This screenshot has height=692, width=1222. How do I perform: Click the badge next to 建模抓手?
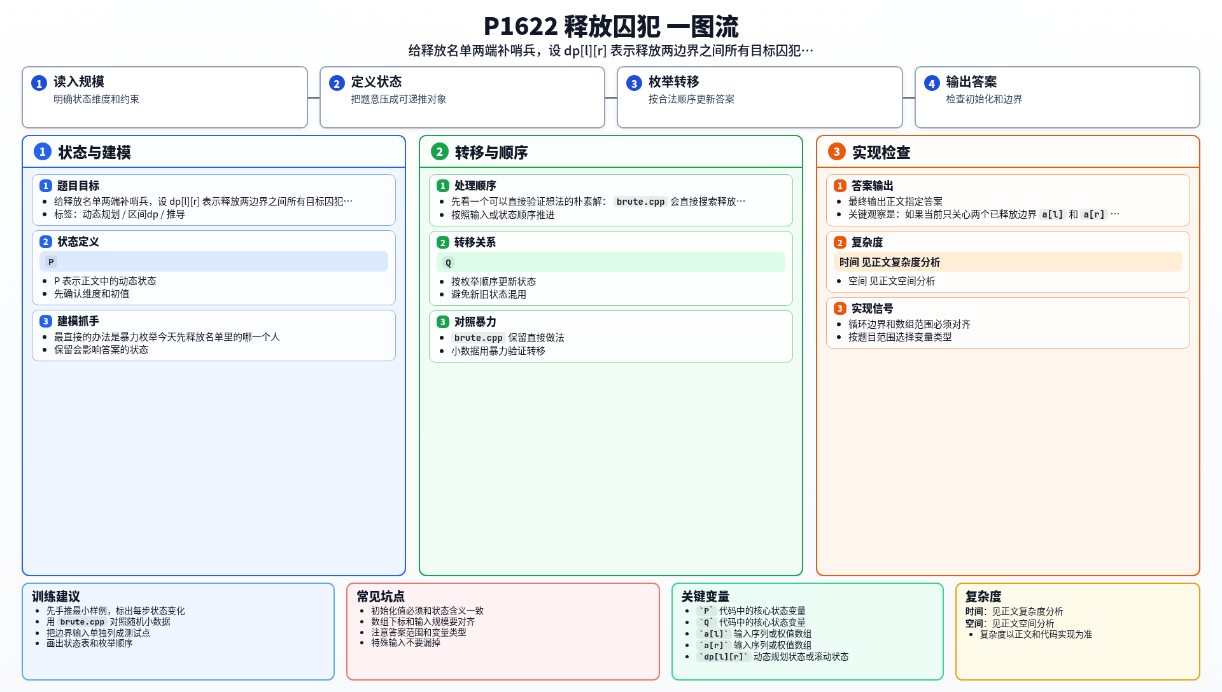coord(46,321)
